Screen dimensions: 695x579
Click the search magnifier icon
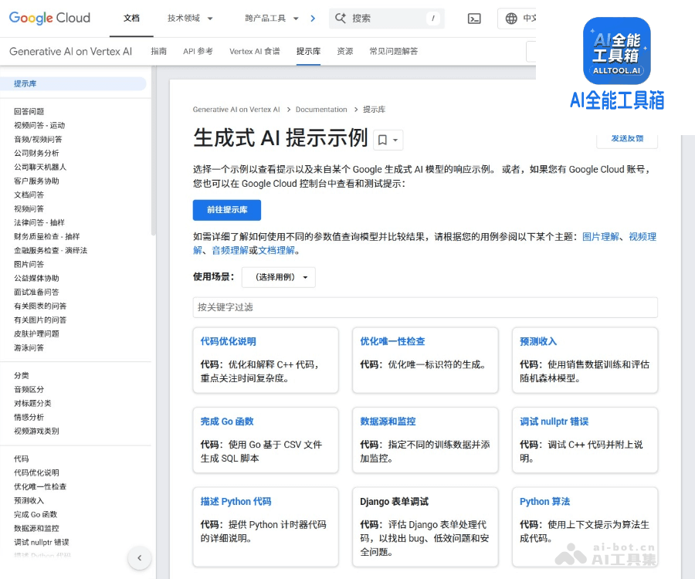tap(341, 19)
